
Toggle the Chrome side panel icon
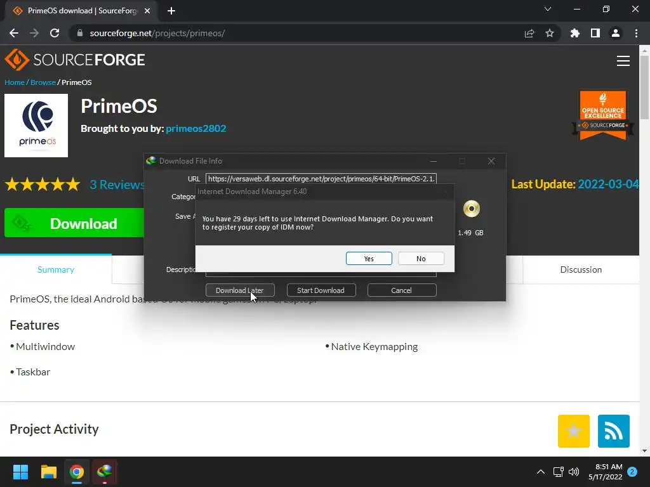pos(595,33)
